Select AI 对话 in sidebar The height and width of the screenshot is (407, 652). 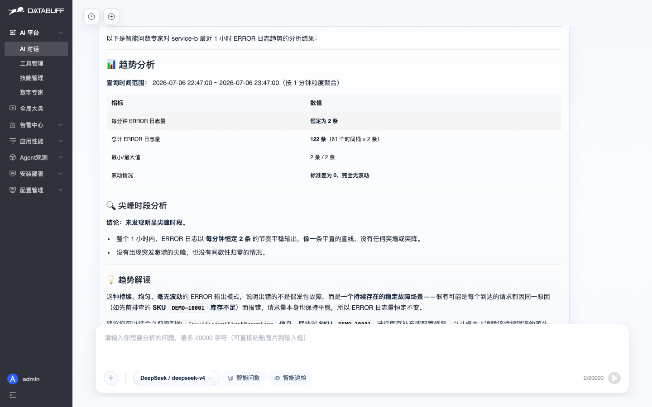(36, 49)
